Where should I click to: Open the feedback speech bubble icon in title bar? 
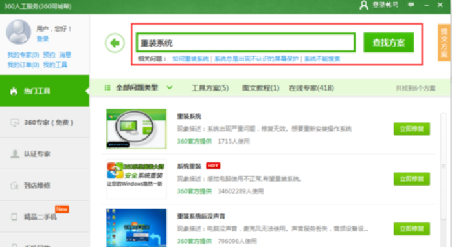pyautogui.click(x=411, y=5)
